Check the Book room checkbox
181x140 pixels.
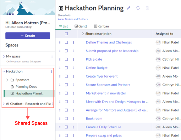pos(66,118)
